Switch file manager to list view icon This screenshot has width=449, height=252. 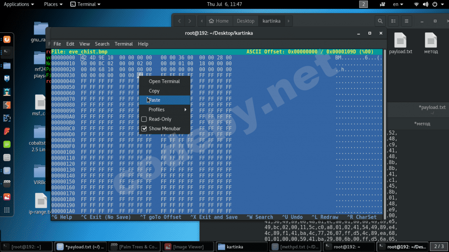pyautogui.click(x=393, y=21)
